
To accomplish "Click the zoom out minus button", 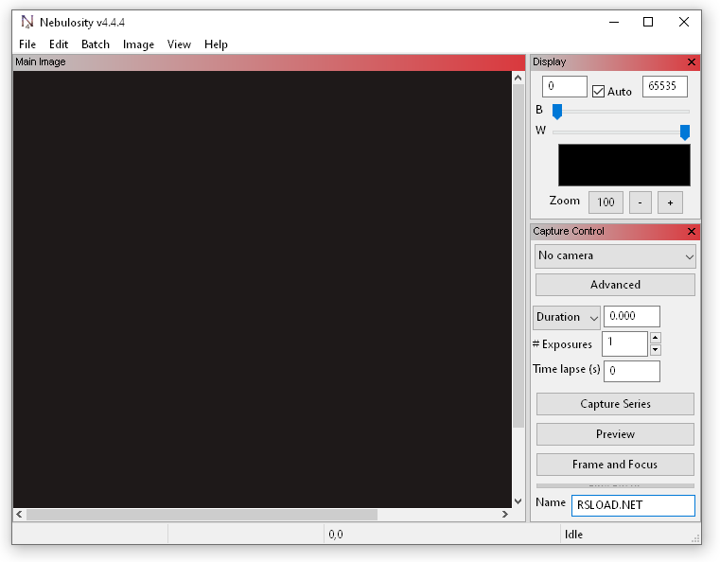I will click(x=641, y=202).
